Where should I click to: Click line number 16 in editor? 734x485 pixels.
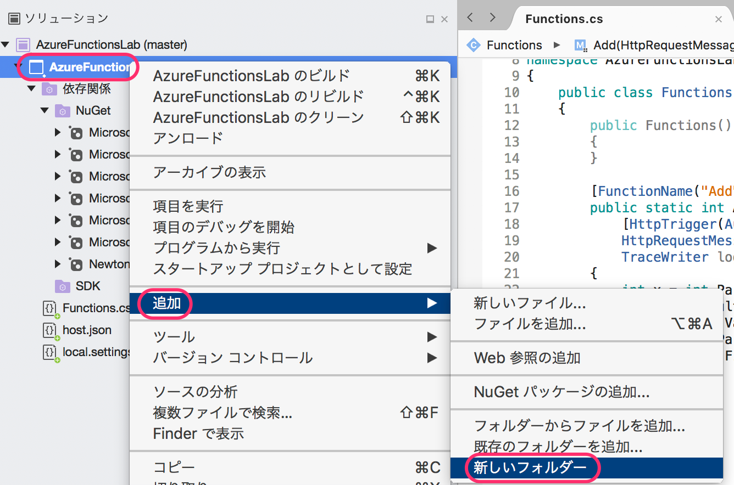[x=511, y=191]
